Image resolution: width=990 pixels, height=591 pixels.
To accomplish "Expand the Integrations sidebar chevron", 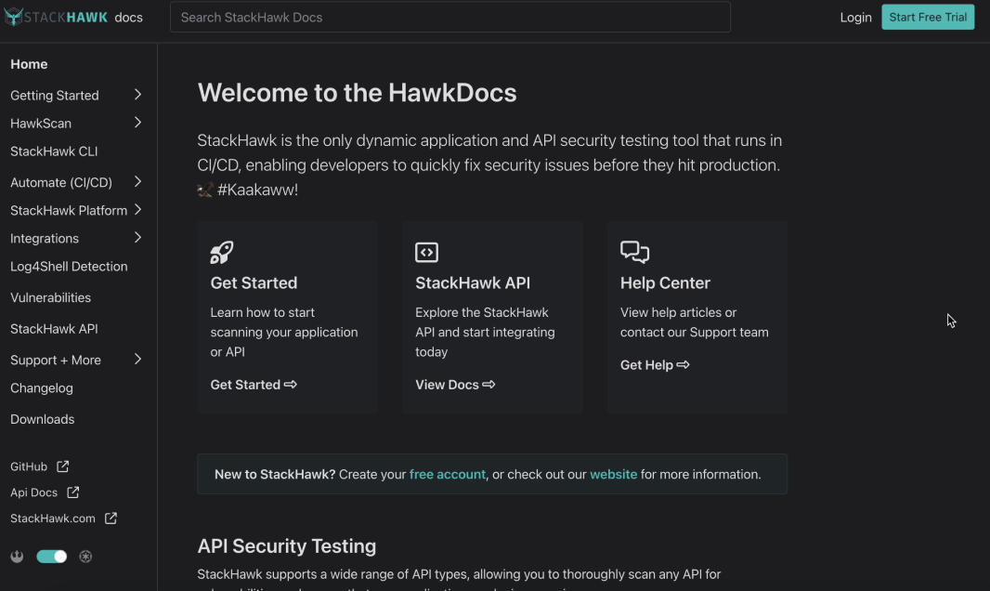I will tap(137, 237).
